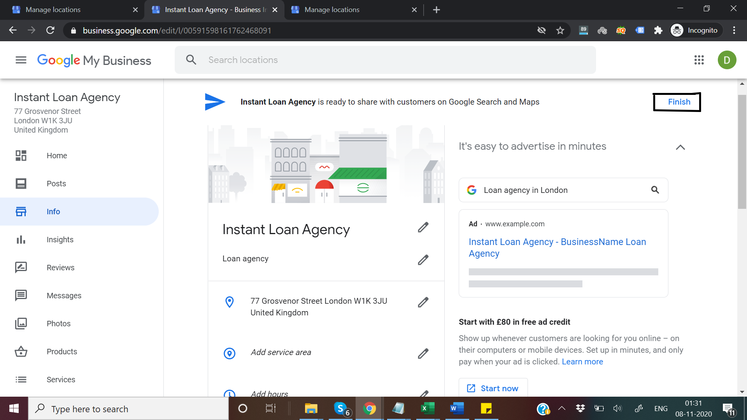Go back to the previous page
Image resolution: width=747 pixels, height=420 pixels.
pos(13,30)
